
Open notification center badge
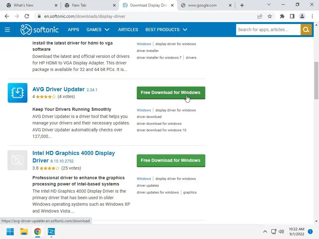(x=310, y=232)
